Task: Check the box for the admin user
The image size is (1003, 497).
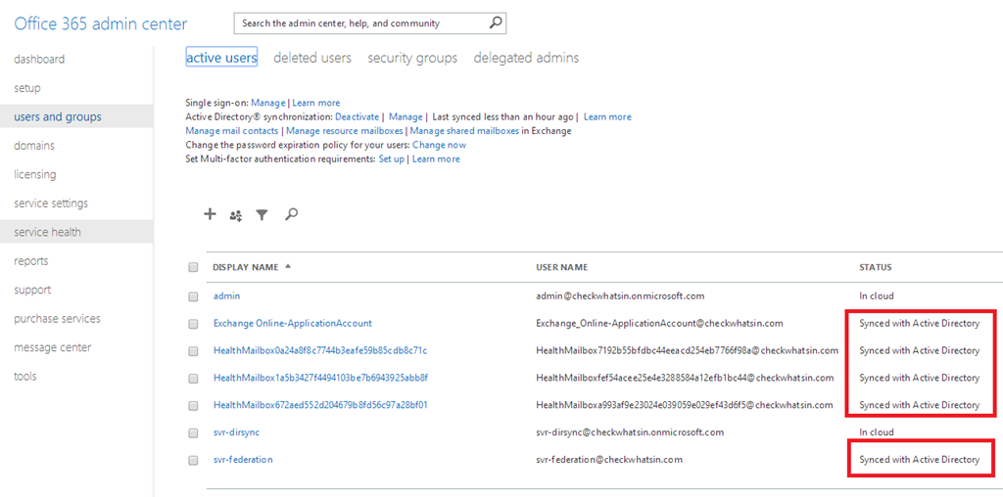Action: (x=193, y=296)
